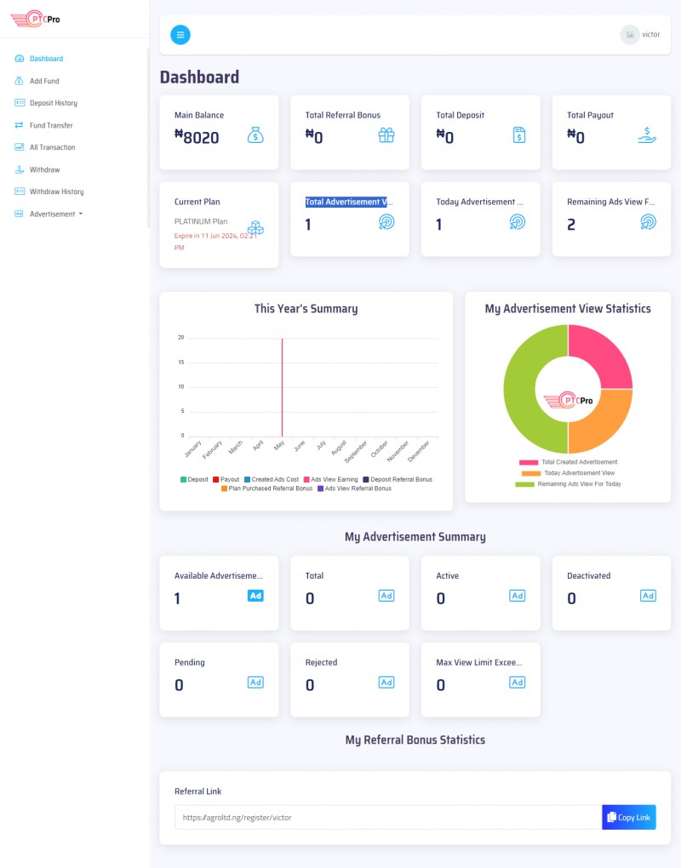
Task: Click the Deposit History sidebar icon
Action: click(x=20, y=103)
